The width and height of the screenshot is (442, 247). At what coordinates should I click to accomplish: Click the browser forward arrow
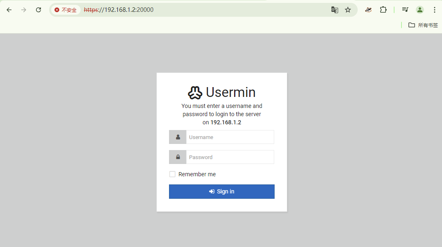pos(24,10)
